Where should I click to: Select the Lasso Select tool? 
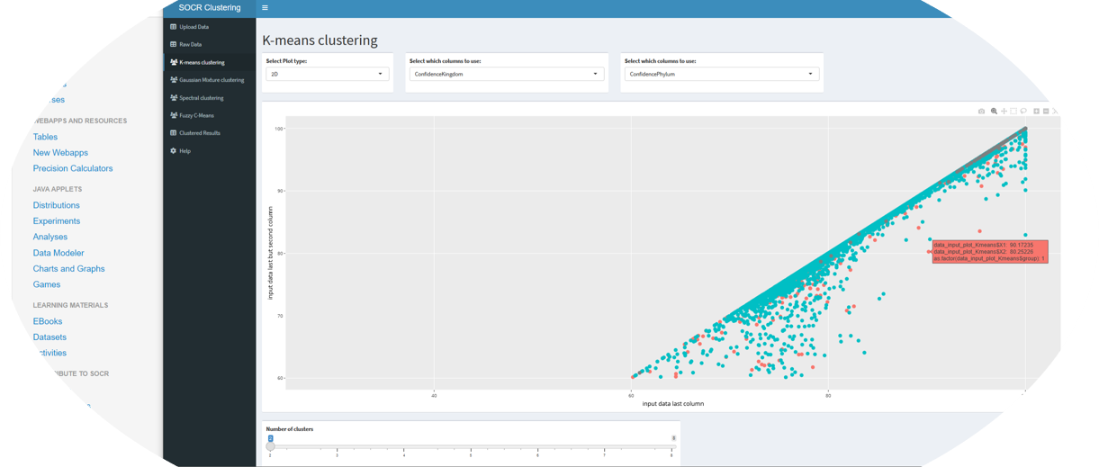tap(1023, 112)
